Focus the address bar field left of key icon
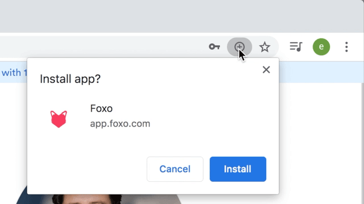The image size is (364, 204). coord(102,47)
